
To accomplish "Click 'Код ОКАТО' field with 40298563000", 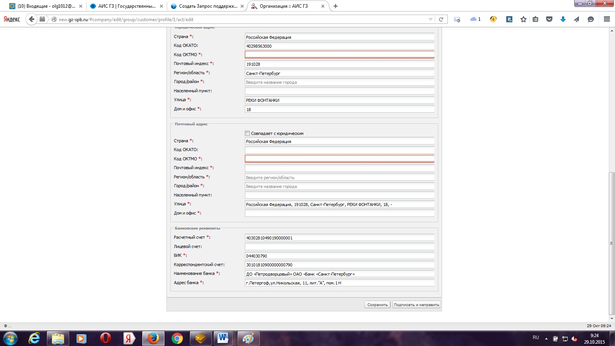I will 339,46.
